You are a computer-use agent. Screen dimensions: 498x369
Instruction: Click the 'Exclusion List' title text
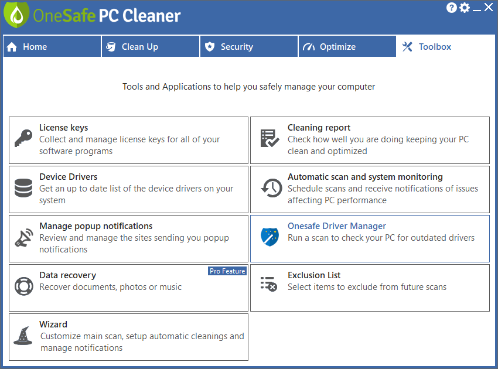[314, 275]
